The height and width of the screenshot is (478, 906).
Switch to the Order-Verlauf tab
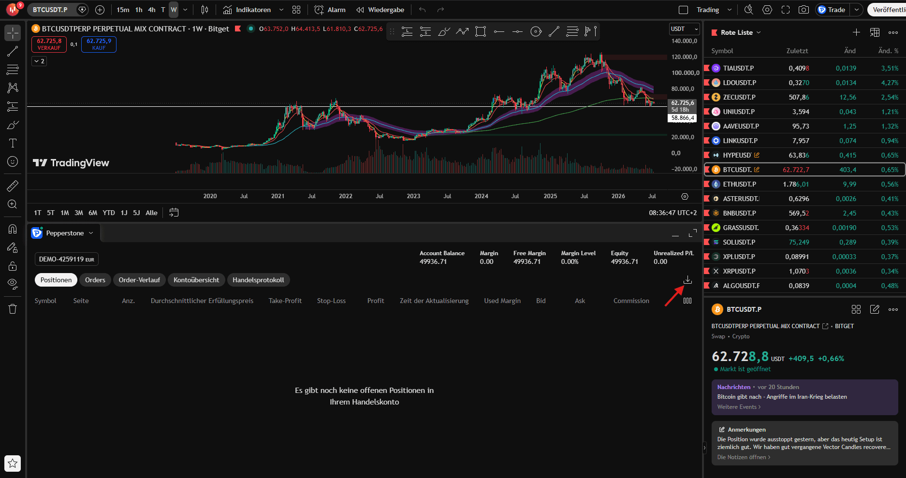pyautogui.click(x=139, y=280)
